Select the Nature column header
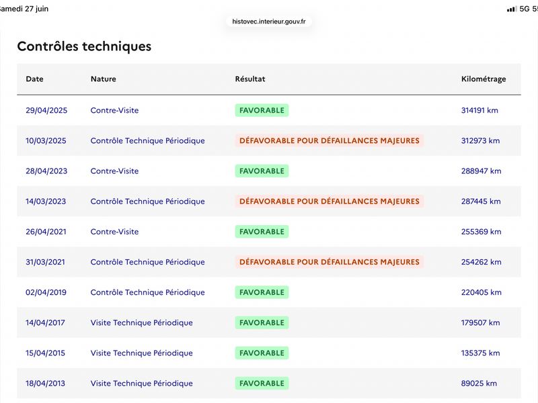 (x=104, y=79)
